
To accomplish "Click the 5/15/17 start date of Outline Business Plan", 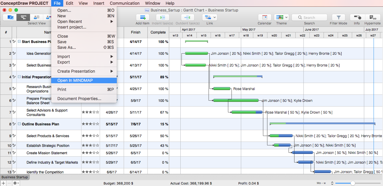I will (112, 124).
